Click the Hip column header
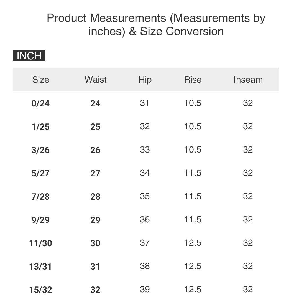The width and height of the screenshot is (299, 302). point(145,80)
